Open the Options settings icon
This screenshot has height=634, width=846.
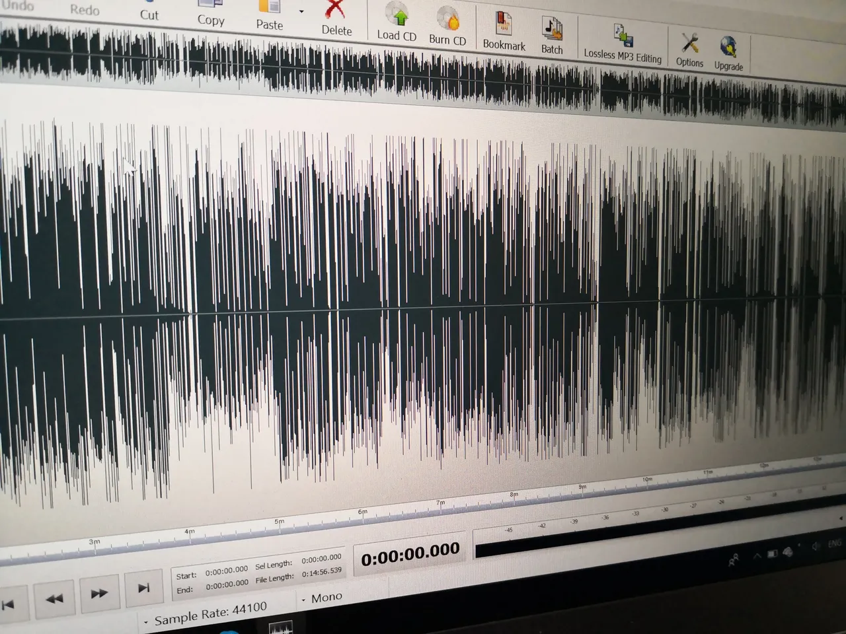(689, 44)
